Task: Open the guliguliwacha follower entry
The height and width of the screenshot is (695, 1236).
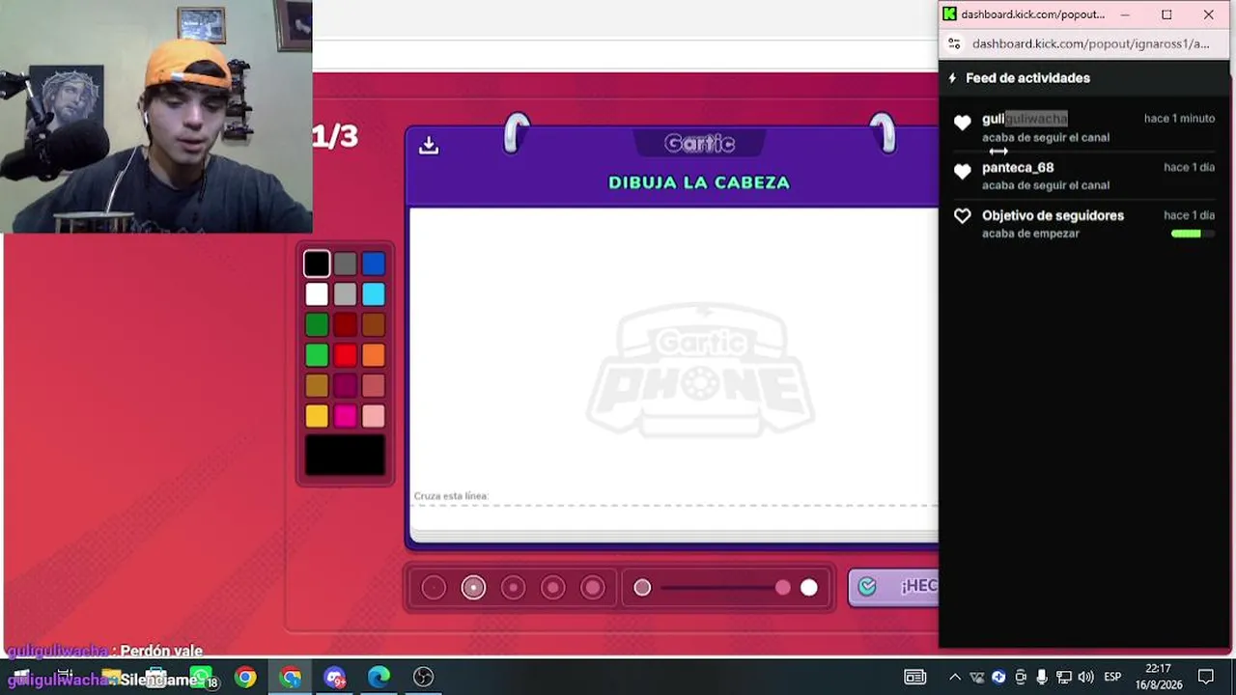Action: click(1084, 127)
